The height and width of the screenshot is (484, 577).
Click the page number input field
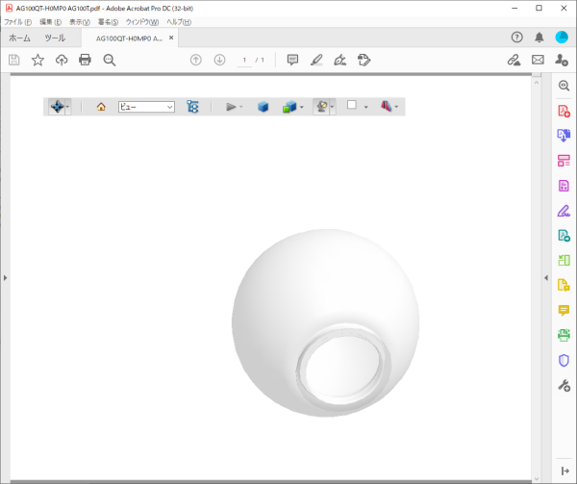coord(245,60)
